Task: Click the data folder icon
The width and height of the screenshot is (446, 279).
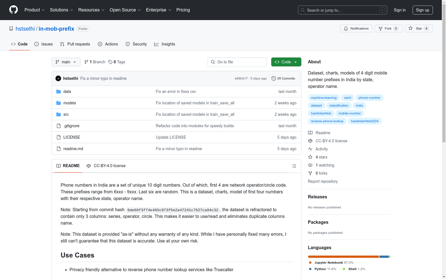Action: tap(59, 92)
